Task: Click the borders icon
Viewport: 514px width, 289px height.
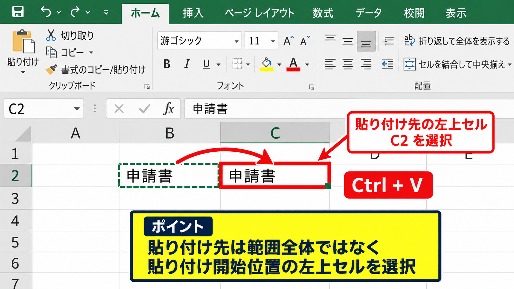Action: pyautogui.click(x=237, y=64)
